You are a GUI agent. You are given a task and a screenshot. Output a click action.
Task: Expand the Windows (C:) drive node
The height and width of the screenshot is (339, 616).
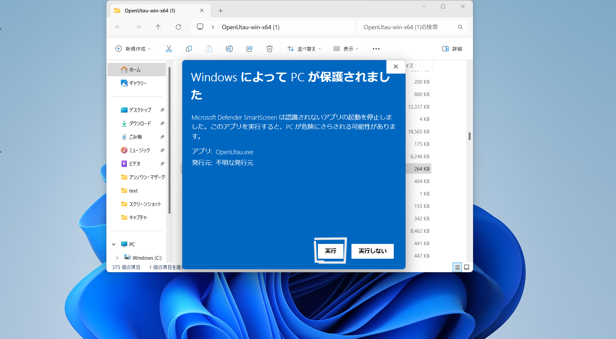tap(117, 258)
